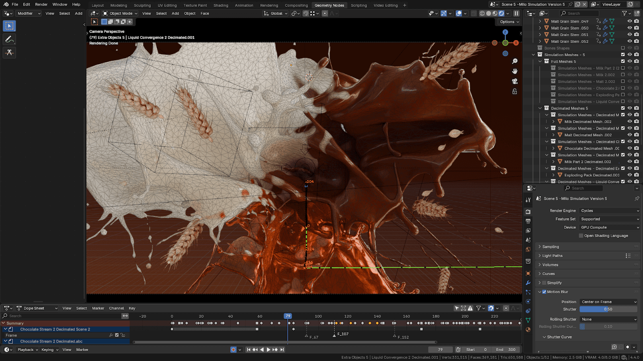
Task: Click the pan hand viewport icon
Action: pyautogui.click(x=514, y=71)
